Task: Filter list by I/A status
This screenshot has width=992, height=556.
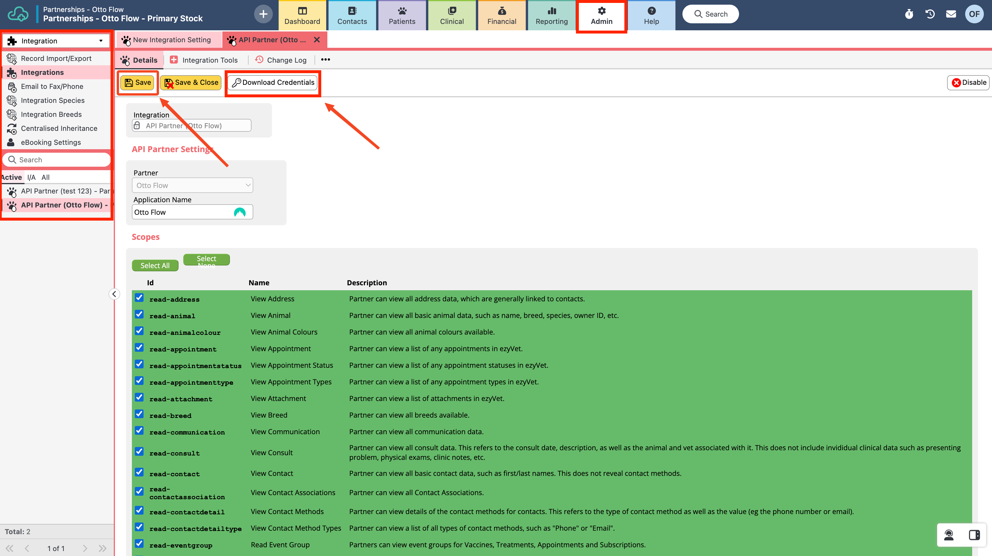Action: [31, 177]
